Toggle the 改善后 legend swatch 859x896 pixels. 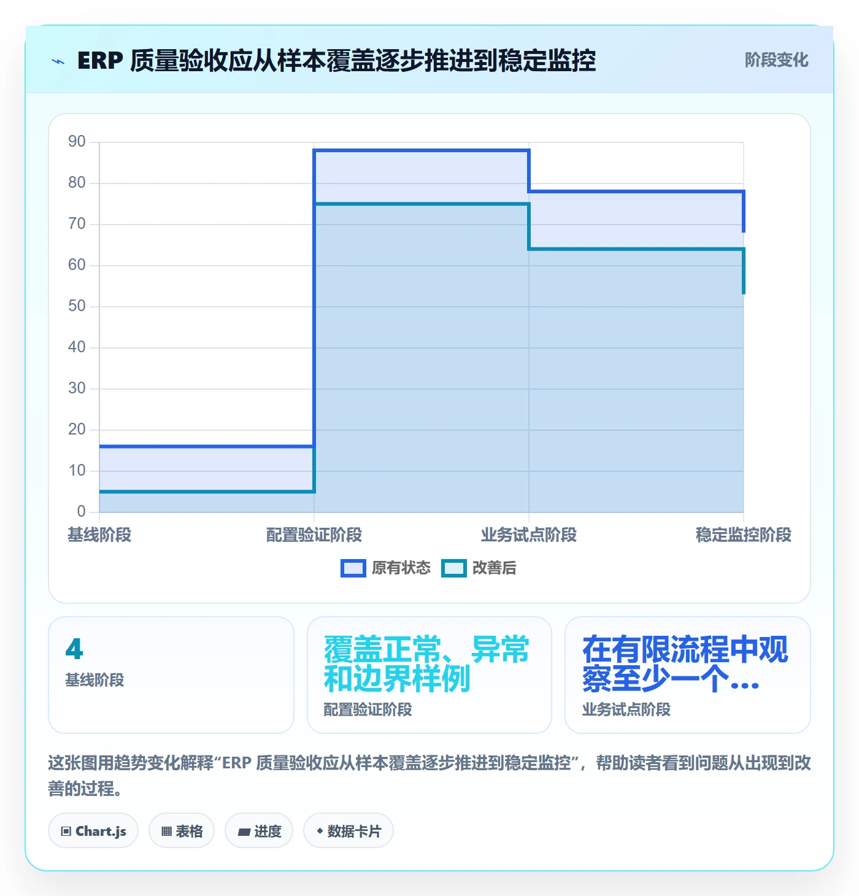point(454,568)
